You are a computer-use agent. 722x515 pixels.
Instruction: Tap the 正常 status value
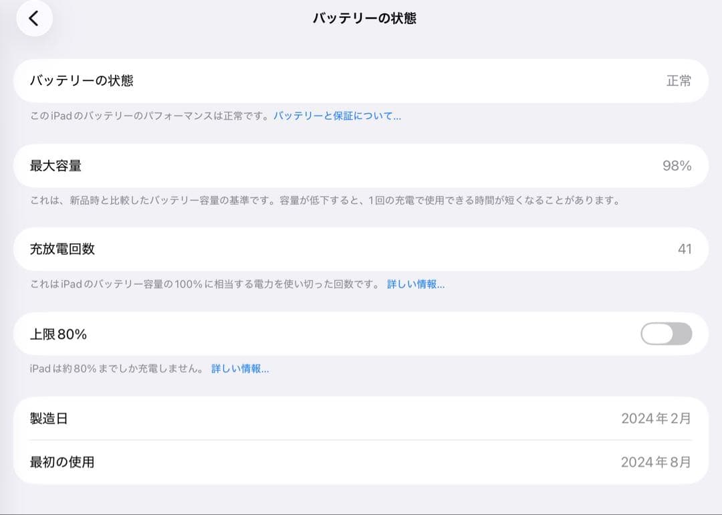click(x=679, y=80)
